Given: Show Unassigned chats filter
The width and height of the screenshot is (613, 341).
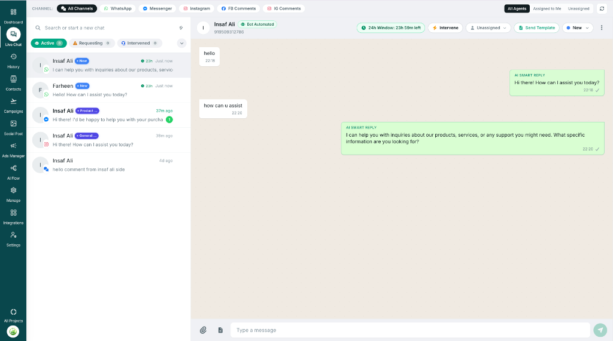Looking at the screenshot, I should tap(578, 8).
